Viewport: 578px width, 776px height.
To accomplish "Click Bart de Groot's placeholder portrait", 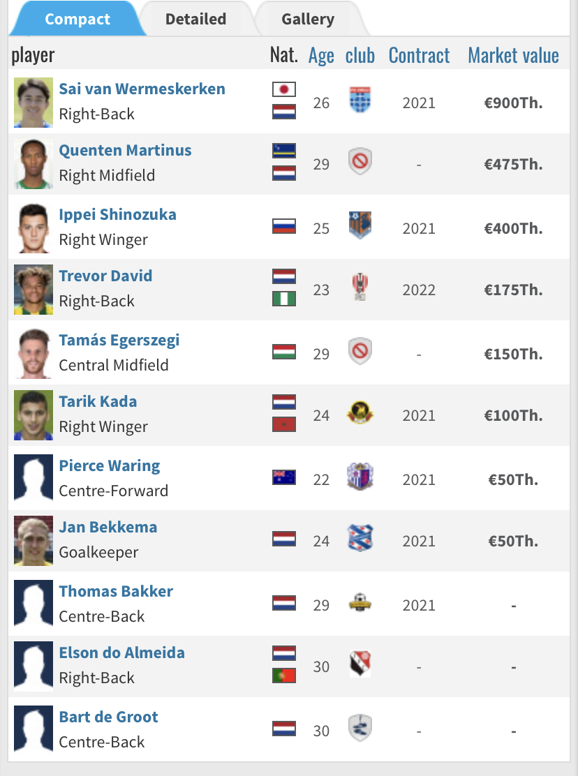I will (34, 730).
